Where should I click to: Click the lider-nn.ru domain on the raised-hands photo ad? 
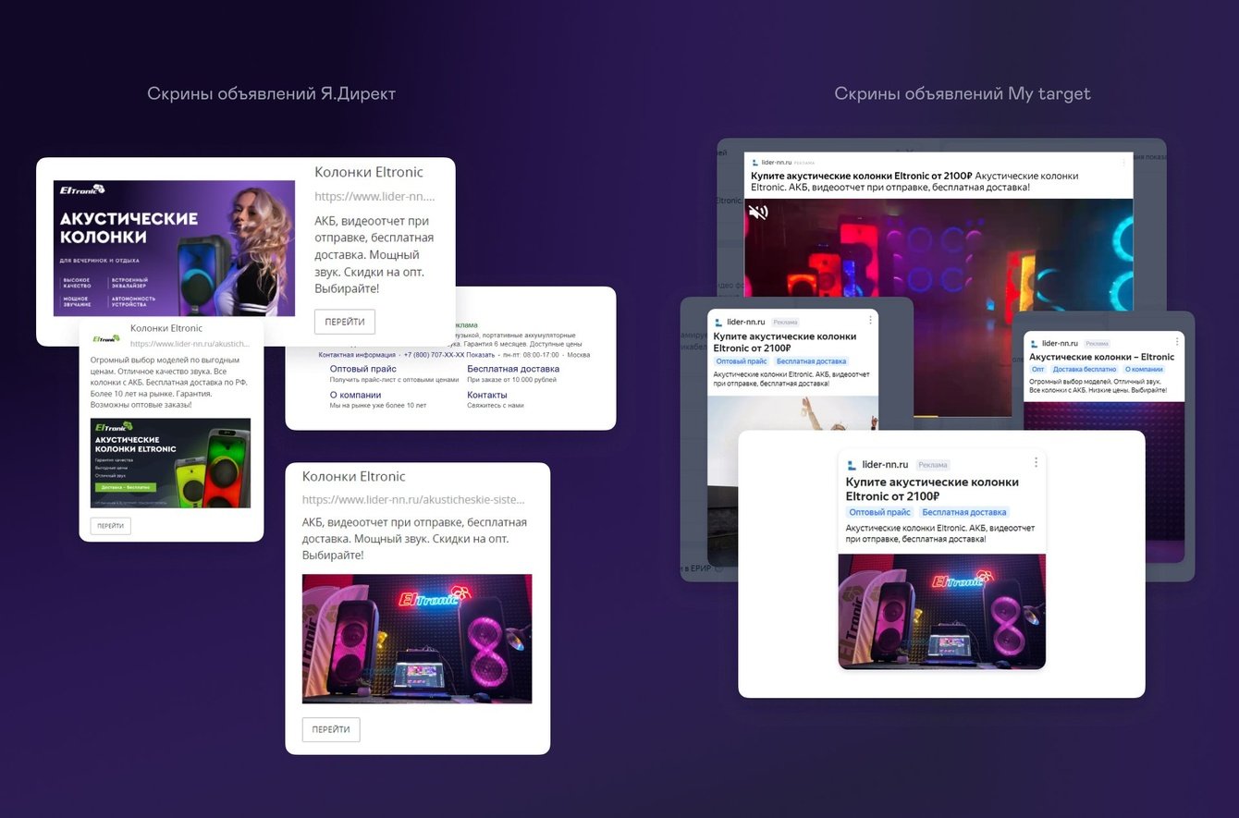[746, 322]
